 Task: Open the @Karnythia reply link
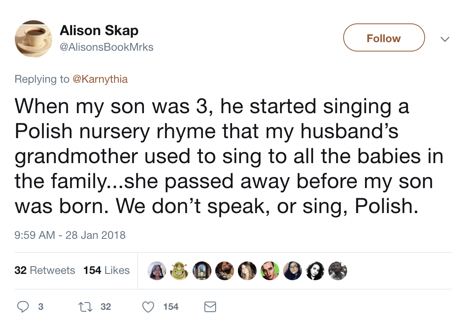[99, 79]
